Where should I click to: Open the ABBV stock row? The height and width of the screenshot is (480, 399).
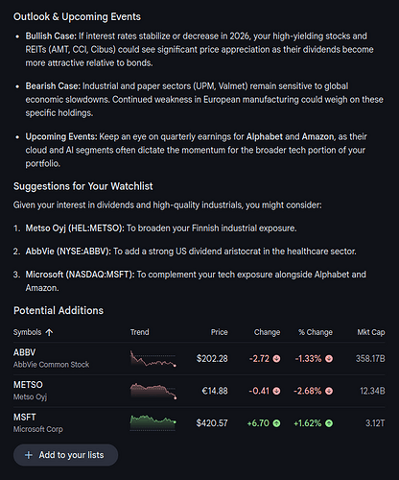tap(199, 358)
